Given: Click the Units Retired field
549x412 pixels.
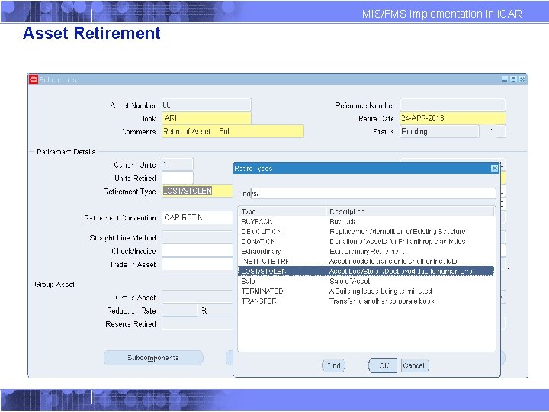Looking at the screenshot, I should tap(177, 178).
